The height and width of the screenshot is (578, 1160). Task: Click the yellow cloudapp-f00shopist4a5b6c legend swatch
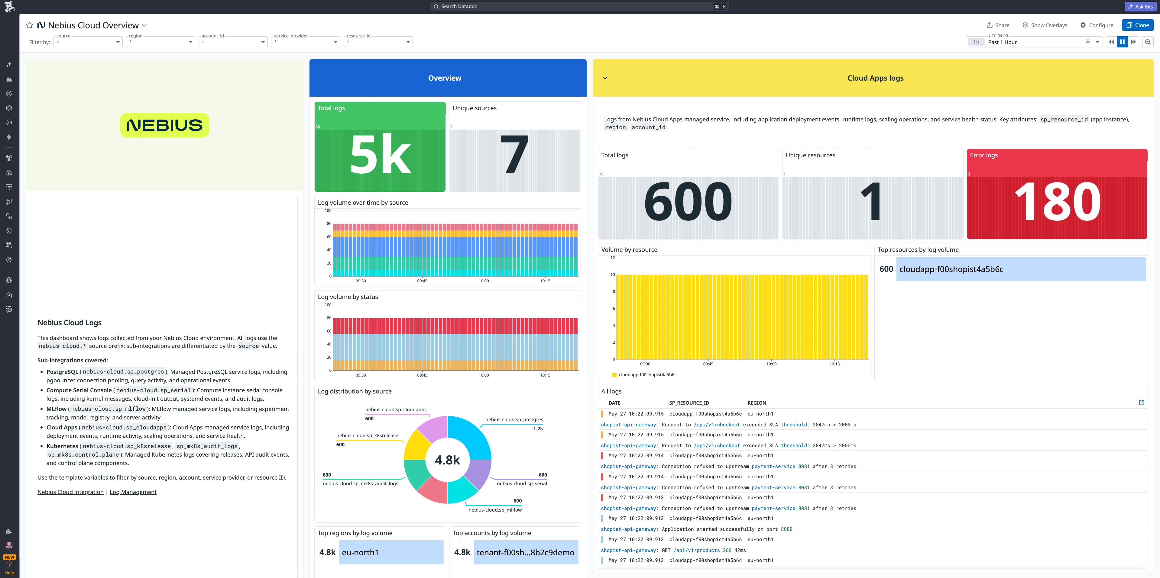(x=614, y=375)
